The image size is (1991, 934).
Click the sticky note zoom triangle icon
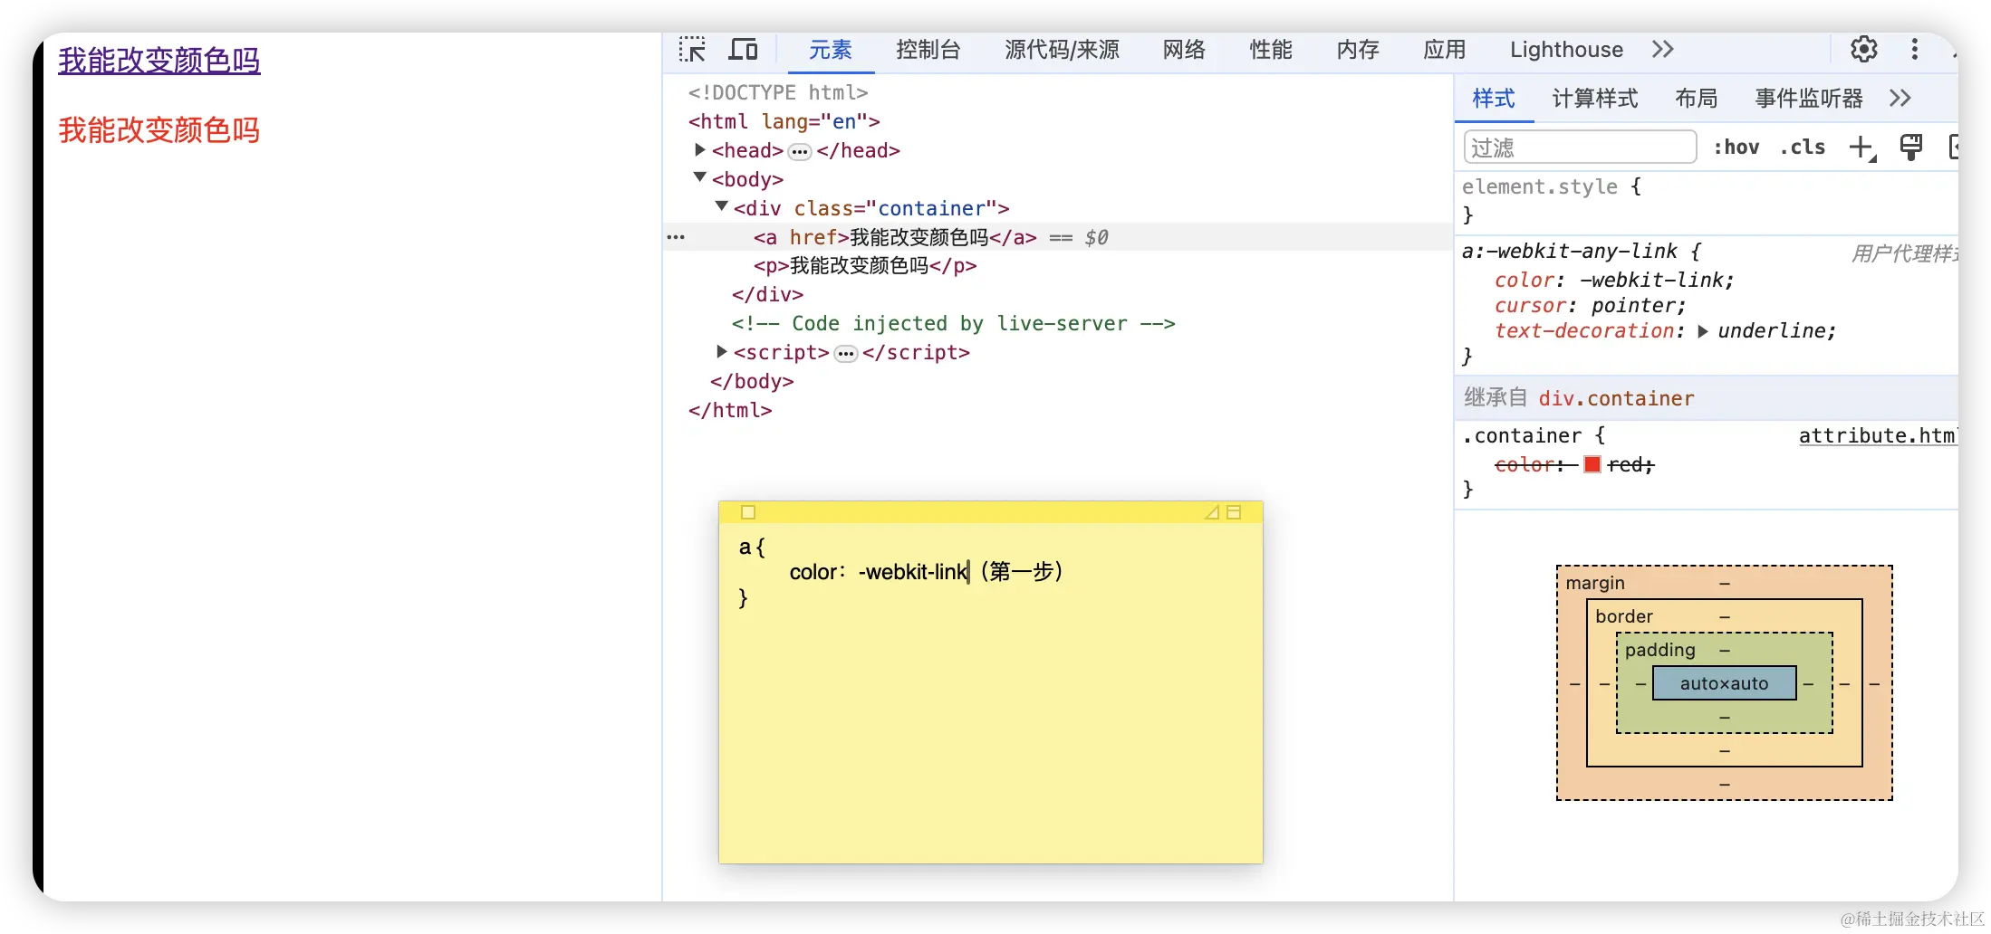point(1211,512)
